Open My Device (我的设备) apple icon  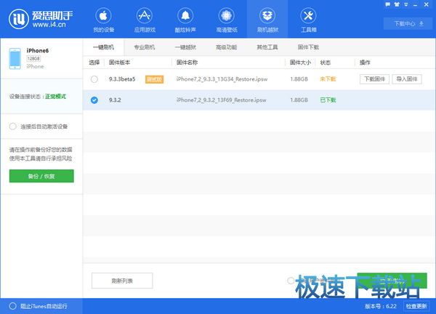coord(103,15)
